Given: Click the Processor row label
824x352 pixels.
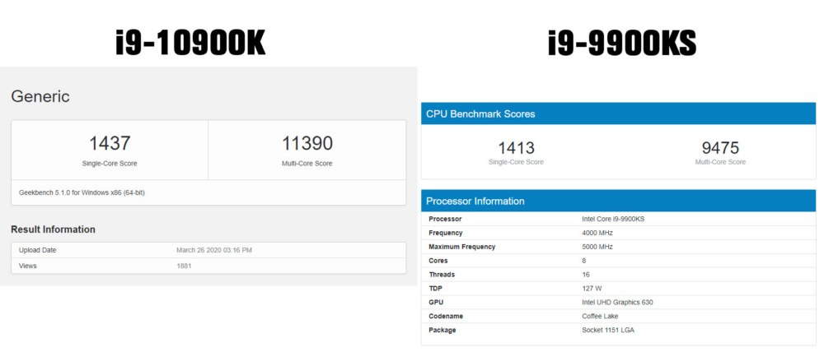Looking at the screenshot, I should pos(445,219).
